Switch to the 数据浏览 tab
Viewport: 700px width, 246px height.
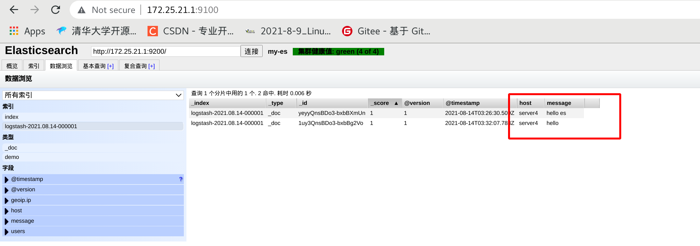(x=61, y=66)
